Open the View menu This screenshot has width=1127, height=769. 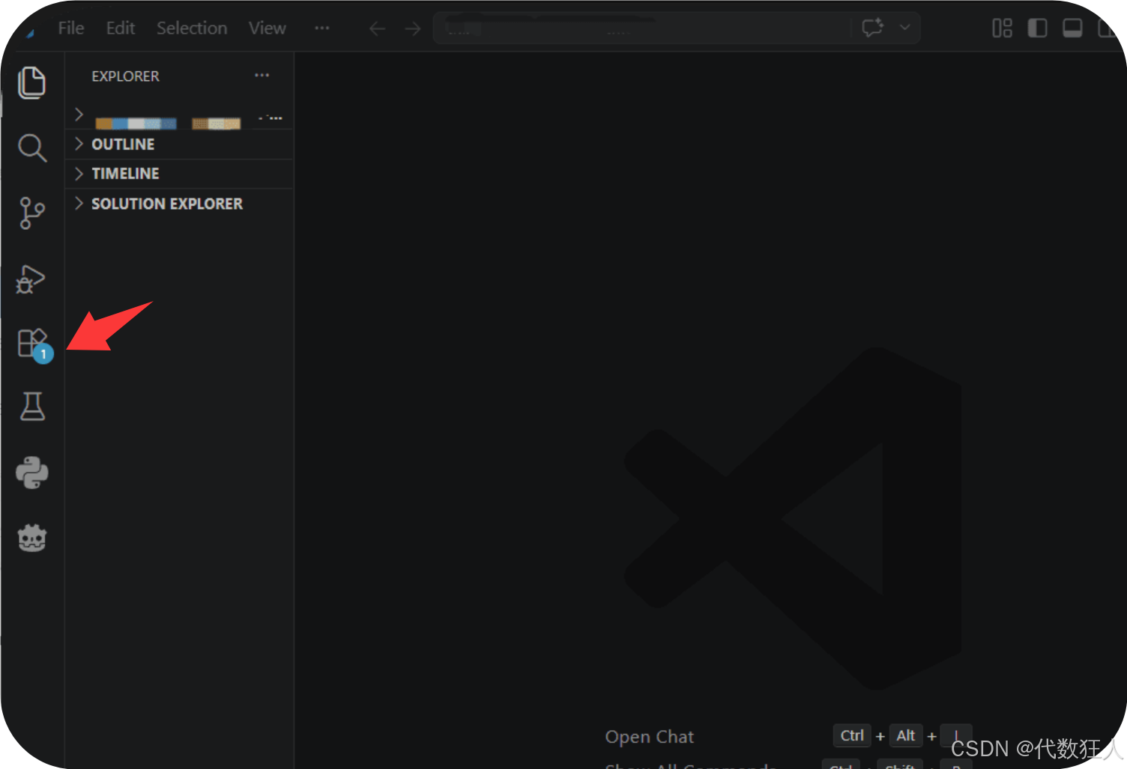[268, 28]
